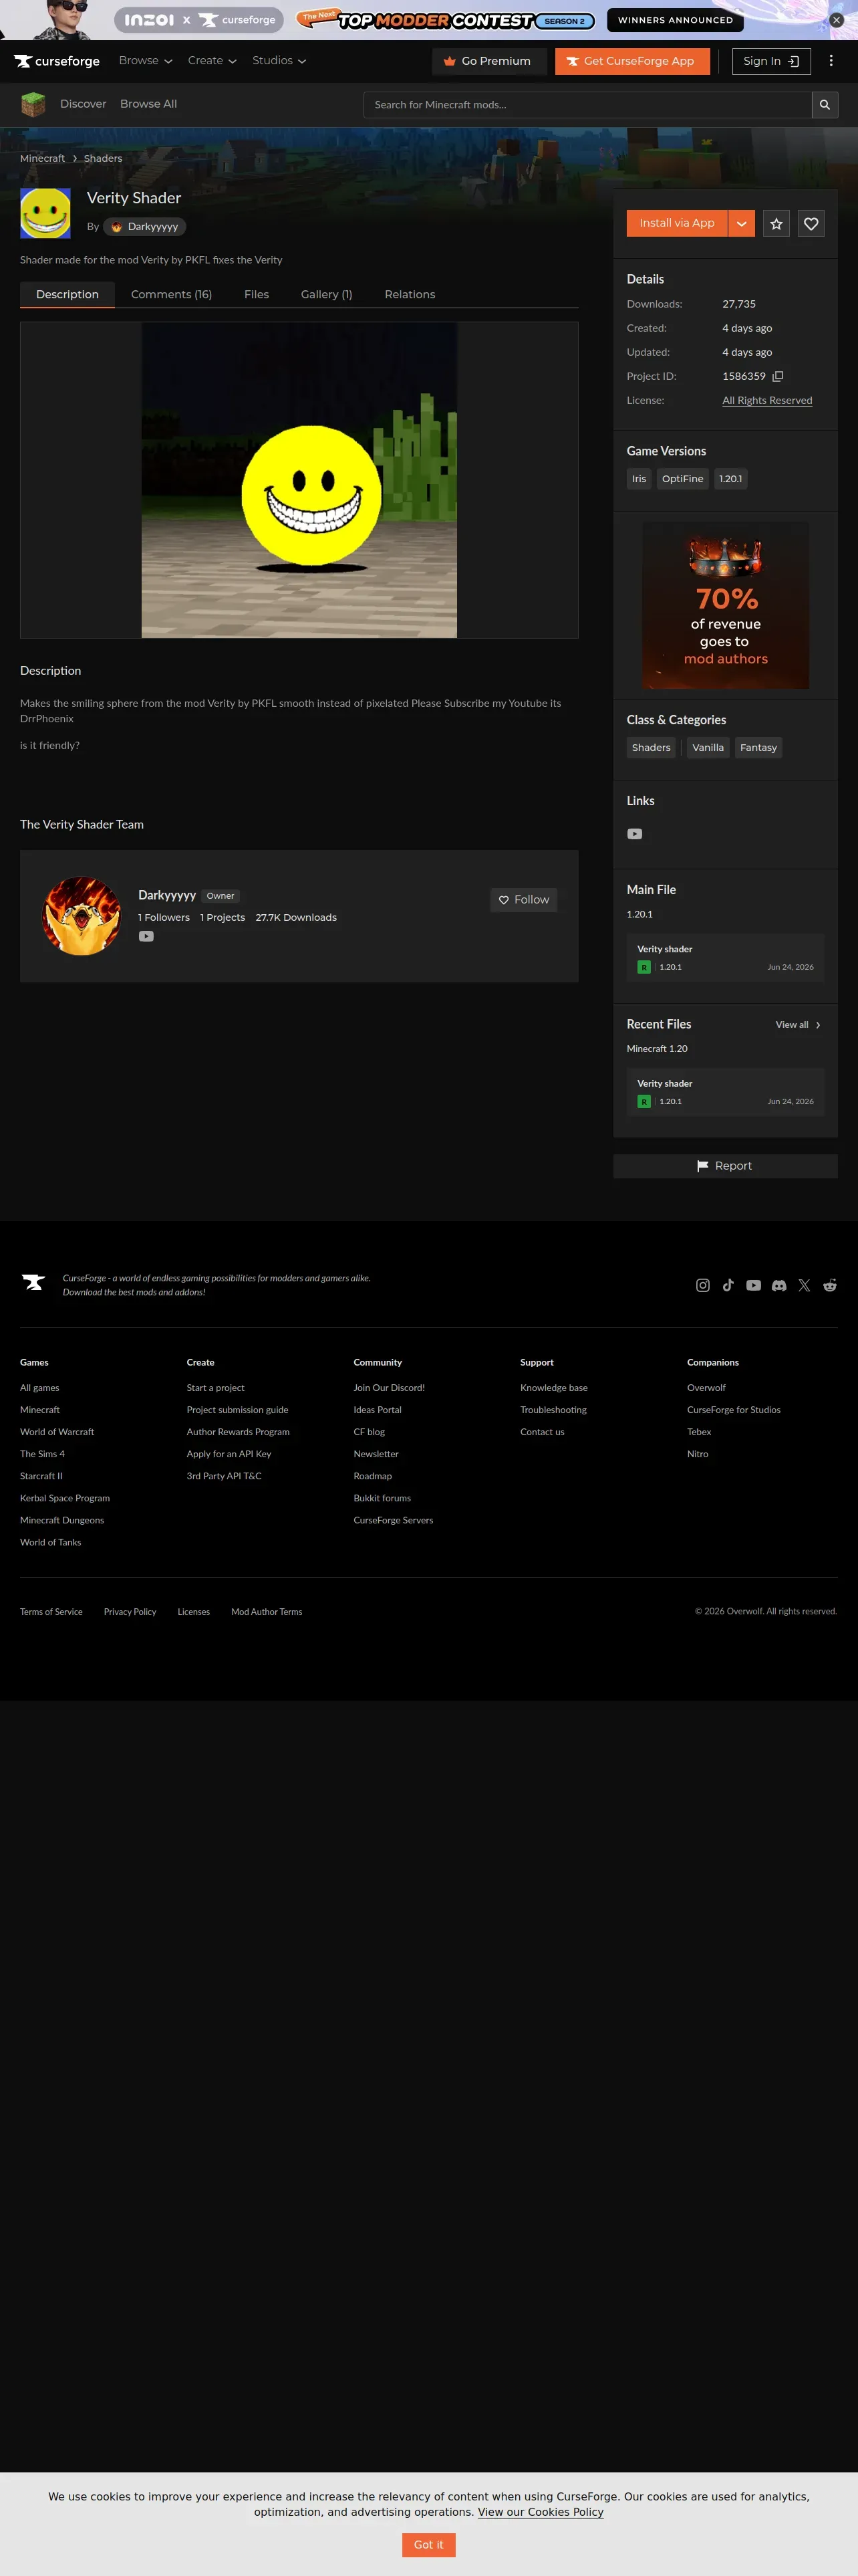
Task: Open the Shaders class tag
Action: tap(652, 748)
